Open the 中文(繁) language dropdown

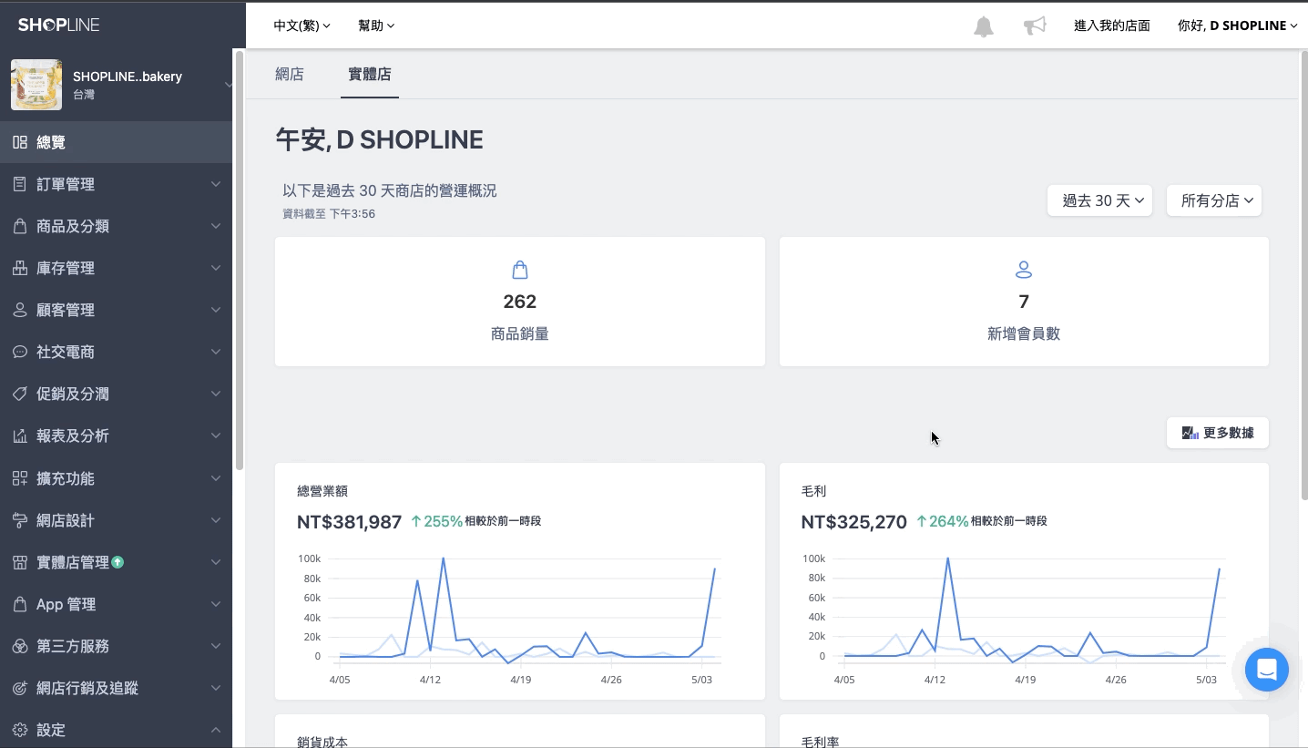[301, 26]
